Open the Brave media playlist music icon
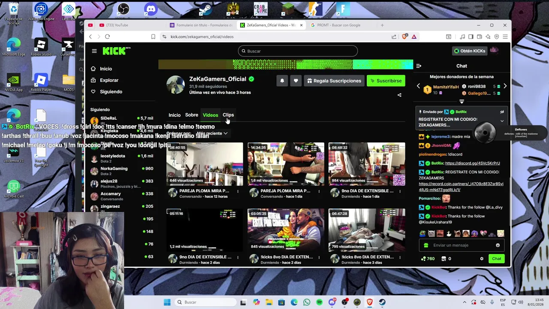 pyautogui.click(x=462, y=36)
